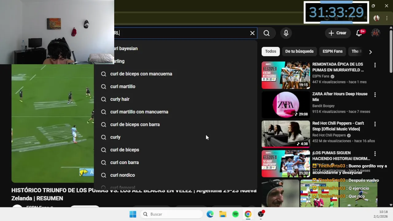Viewport: 393px width, 221px height.
Task: Click the magnifier search button
Action: point(267,33)
